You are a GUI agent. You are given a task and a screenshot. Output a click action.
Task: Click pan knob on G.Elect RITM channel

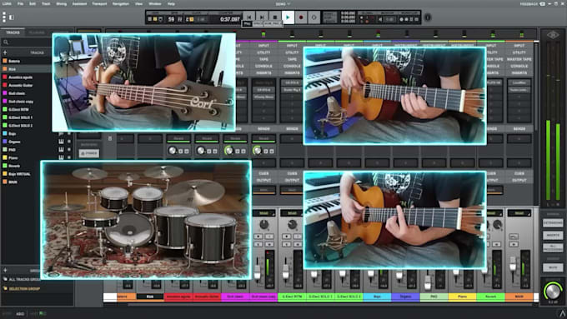point(292,225)
